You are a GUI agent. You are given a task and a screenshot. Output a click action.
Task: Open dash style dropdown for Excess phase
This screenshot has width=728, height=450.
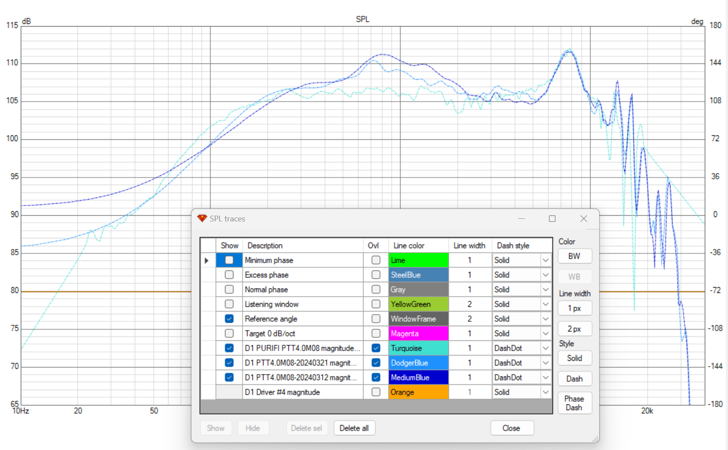click(546, 275)
